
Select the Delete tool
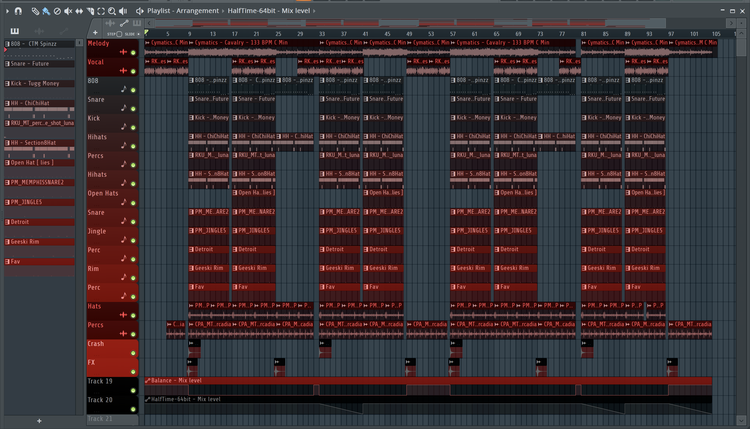point(57,11)
